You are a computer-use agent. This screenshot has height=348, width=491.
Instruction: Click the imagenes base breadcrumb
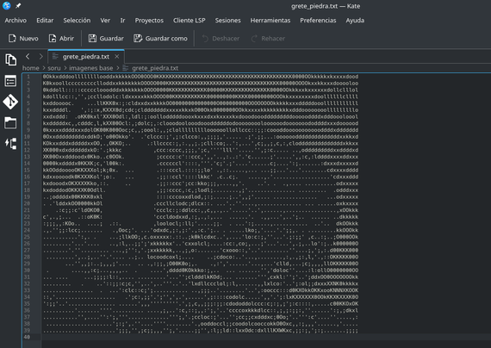pyautogui.click(x=90, y=68)
